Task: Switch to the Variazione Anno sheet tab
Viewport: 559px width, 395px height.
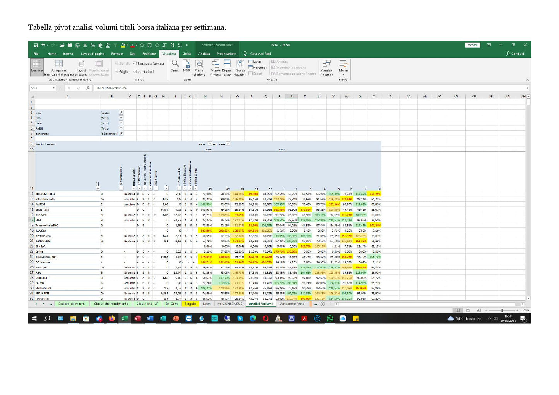Action: (x=292, y=304)
